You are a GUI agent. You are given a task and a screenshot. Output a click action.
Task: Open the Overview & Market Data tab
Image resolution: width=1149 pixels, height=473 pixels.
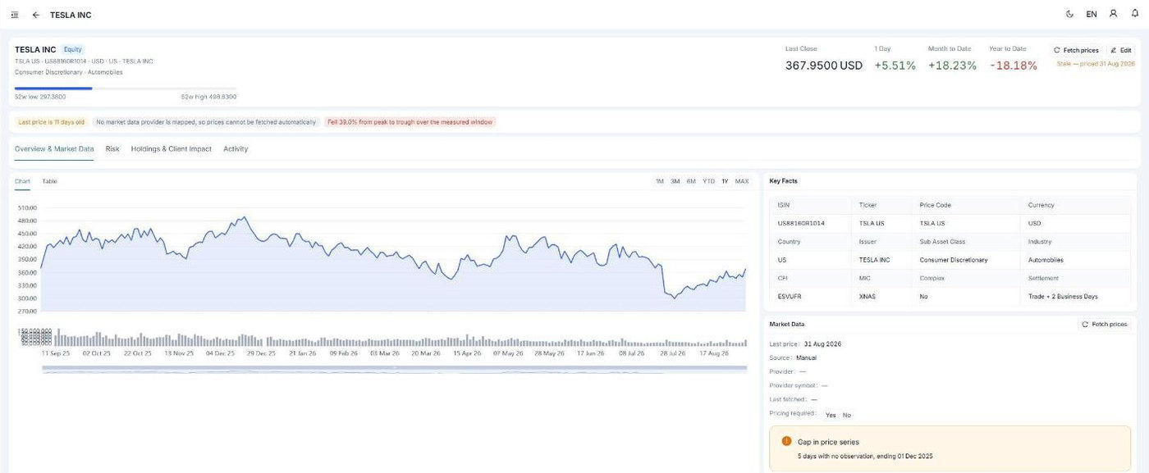(x=54, y=149)
